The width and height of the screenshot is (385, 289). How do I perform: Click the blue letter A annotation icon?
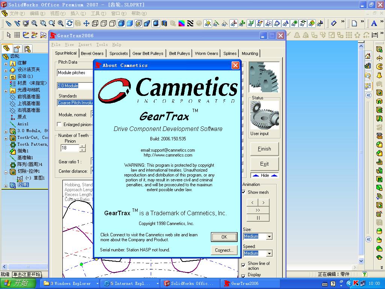click(x=374, y=23)
